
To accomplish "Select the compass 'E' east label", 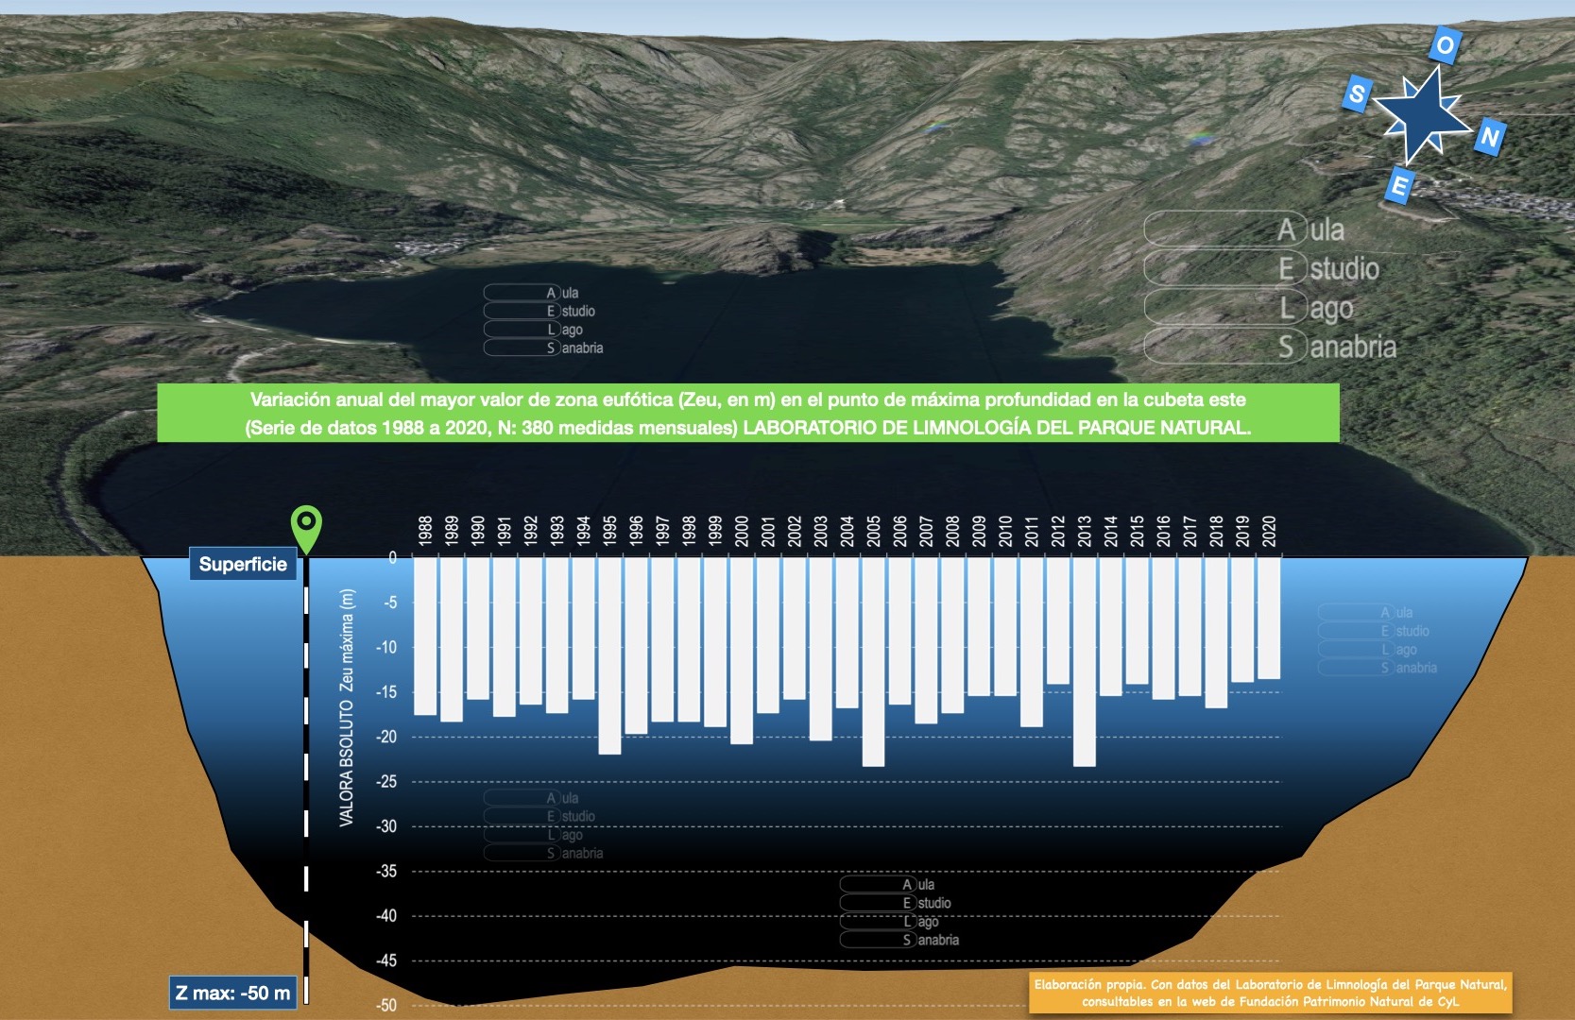I will [x=1399, y=185].
